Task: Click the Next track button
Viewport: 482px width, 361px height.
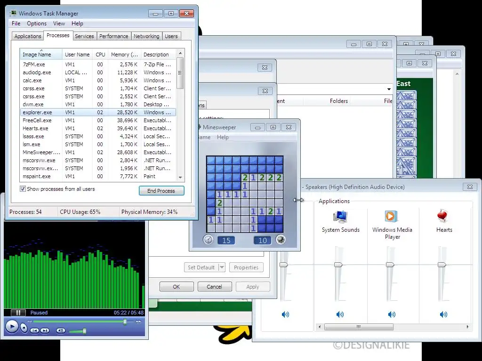Action: [45, 330]
